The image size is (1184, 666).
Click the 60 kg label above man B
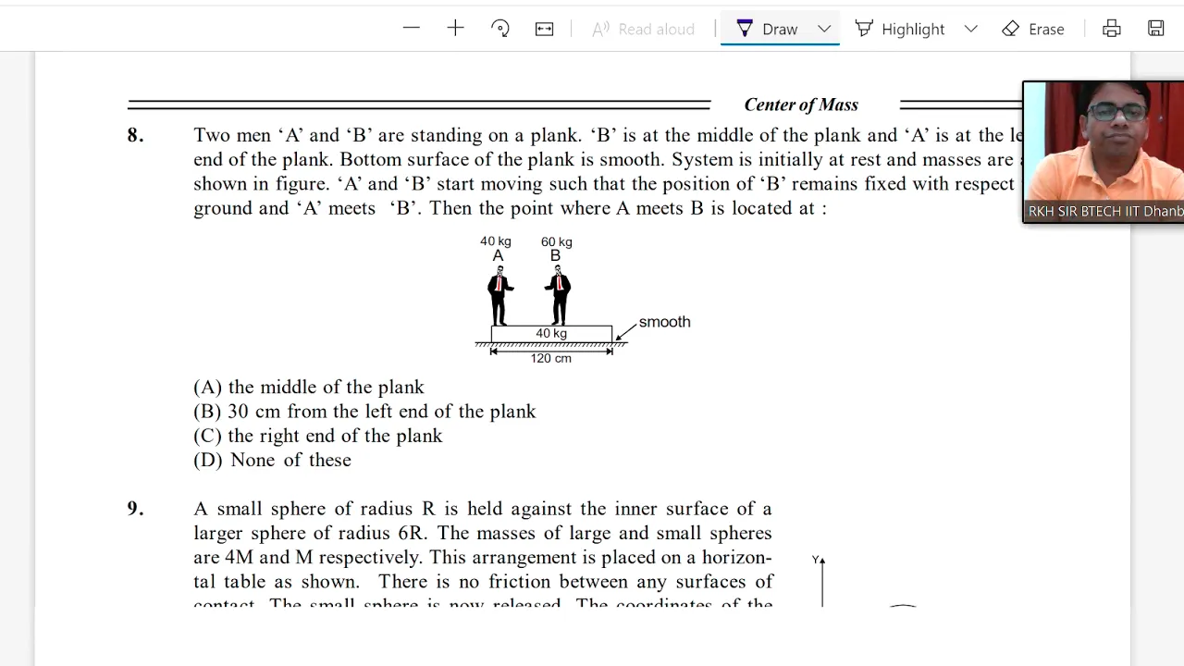tap(557, 241)
